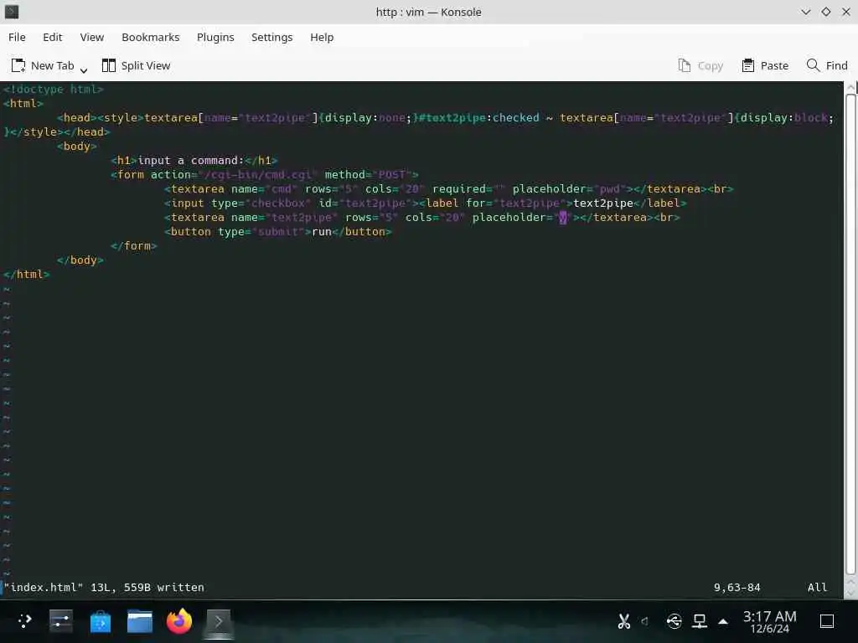Open the Settings menu
The image size is (858, 643).
point(272,37)
